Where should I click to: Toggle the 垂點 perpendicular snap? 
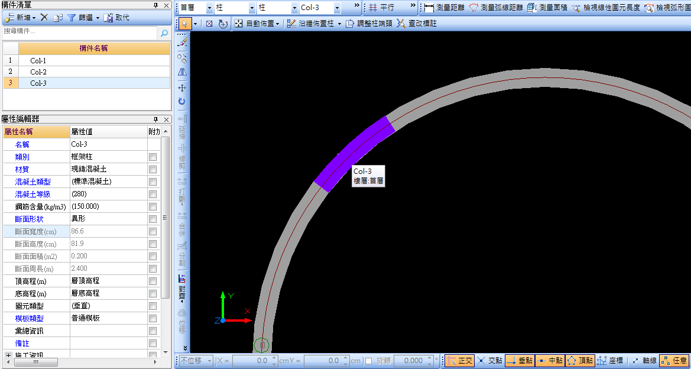coord(520,361)
